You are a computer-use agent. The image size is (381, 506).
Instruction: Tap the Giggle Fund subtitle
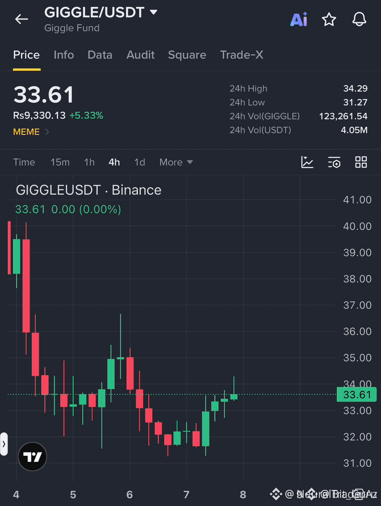72,28
